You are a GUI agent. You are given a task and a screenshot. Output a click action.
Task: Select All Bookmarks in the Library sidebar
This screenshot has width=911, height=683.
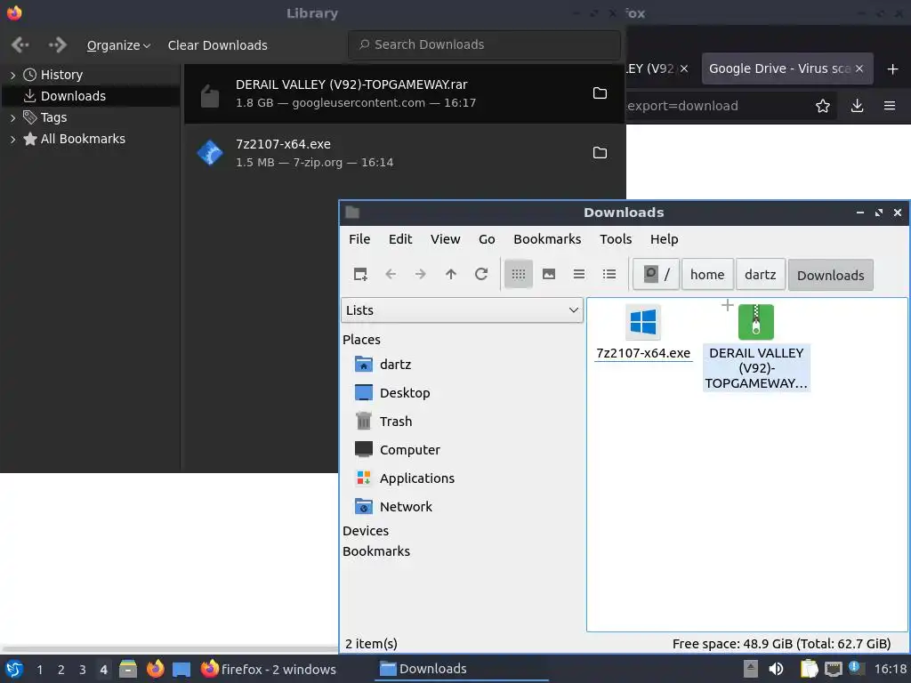83,139
